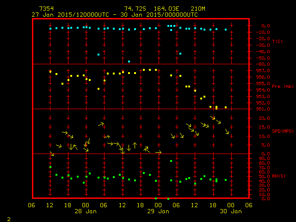Click the white upward-pointing wind arrow

tap(135, 145)
